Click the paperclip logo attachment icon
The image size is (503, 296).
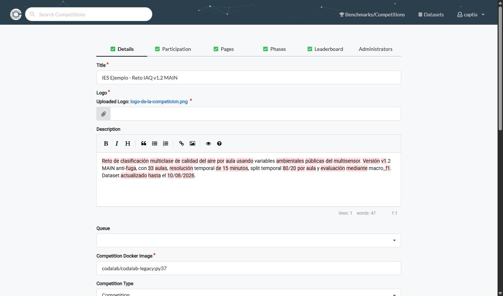pos(104,114)
